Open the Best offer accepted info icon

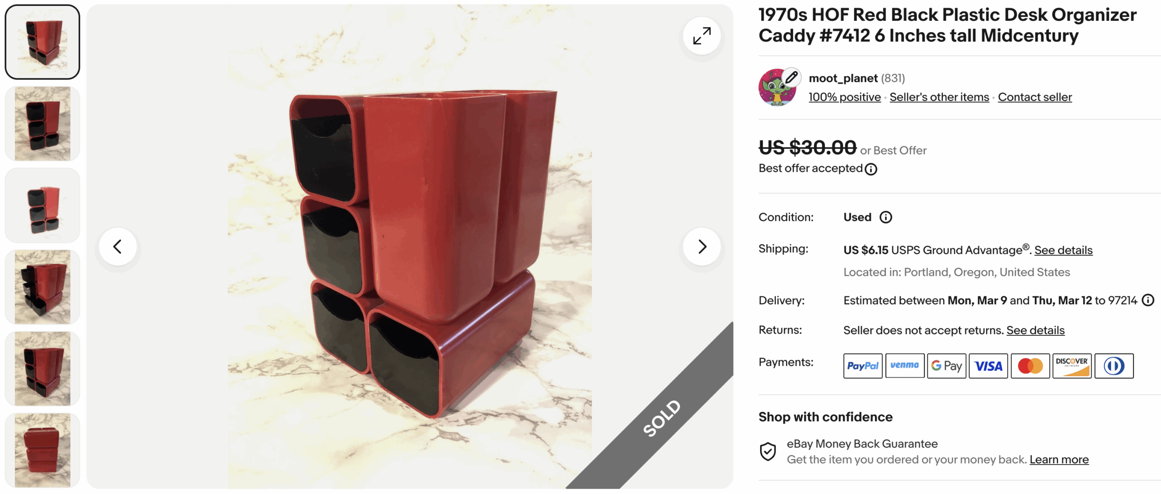coord(871,169)
